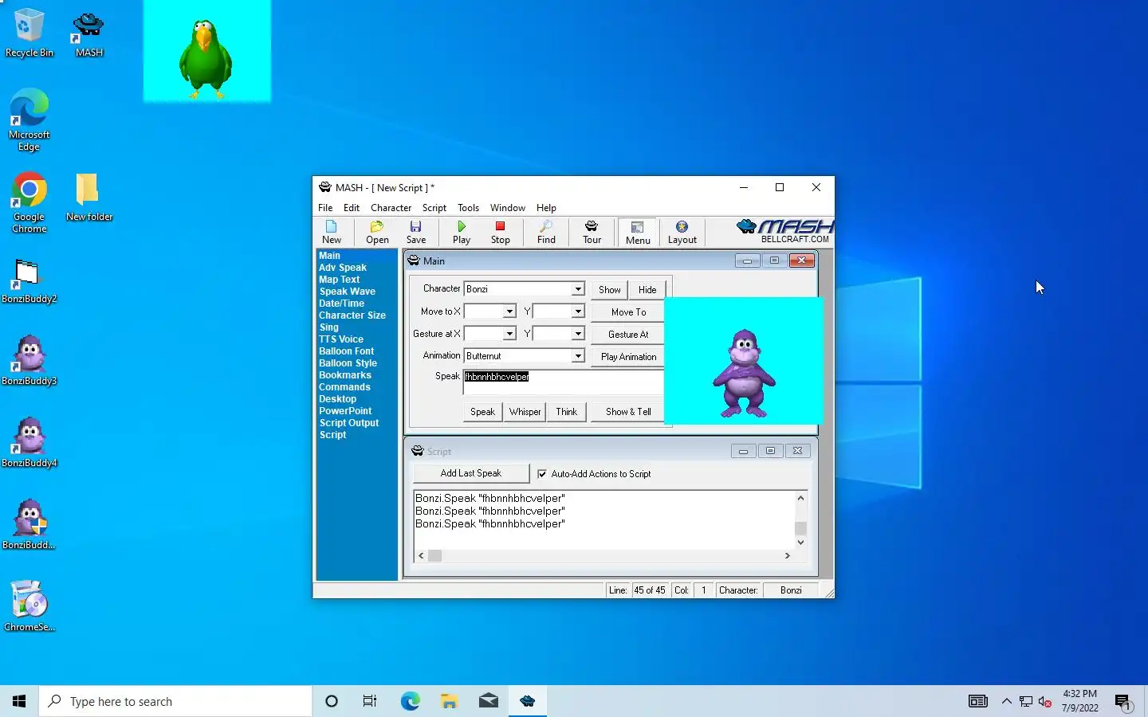
Task: Click the Hide character button
Action: click(647, 290)
